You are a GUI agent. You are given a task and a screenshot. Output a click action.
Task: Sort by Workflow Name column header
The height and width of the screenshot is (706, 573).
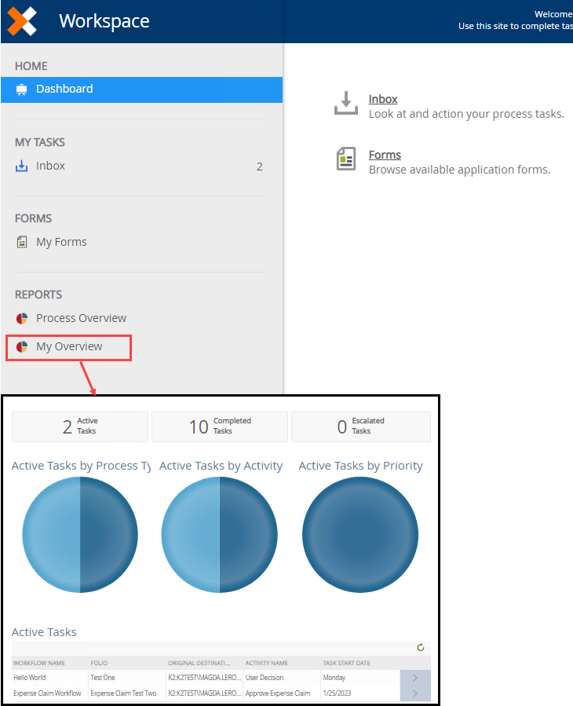pyautogui.click(x=39, y=663)
